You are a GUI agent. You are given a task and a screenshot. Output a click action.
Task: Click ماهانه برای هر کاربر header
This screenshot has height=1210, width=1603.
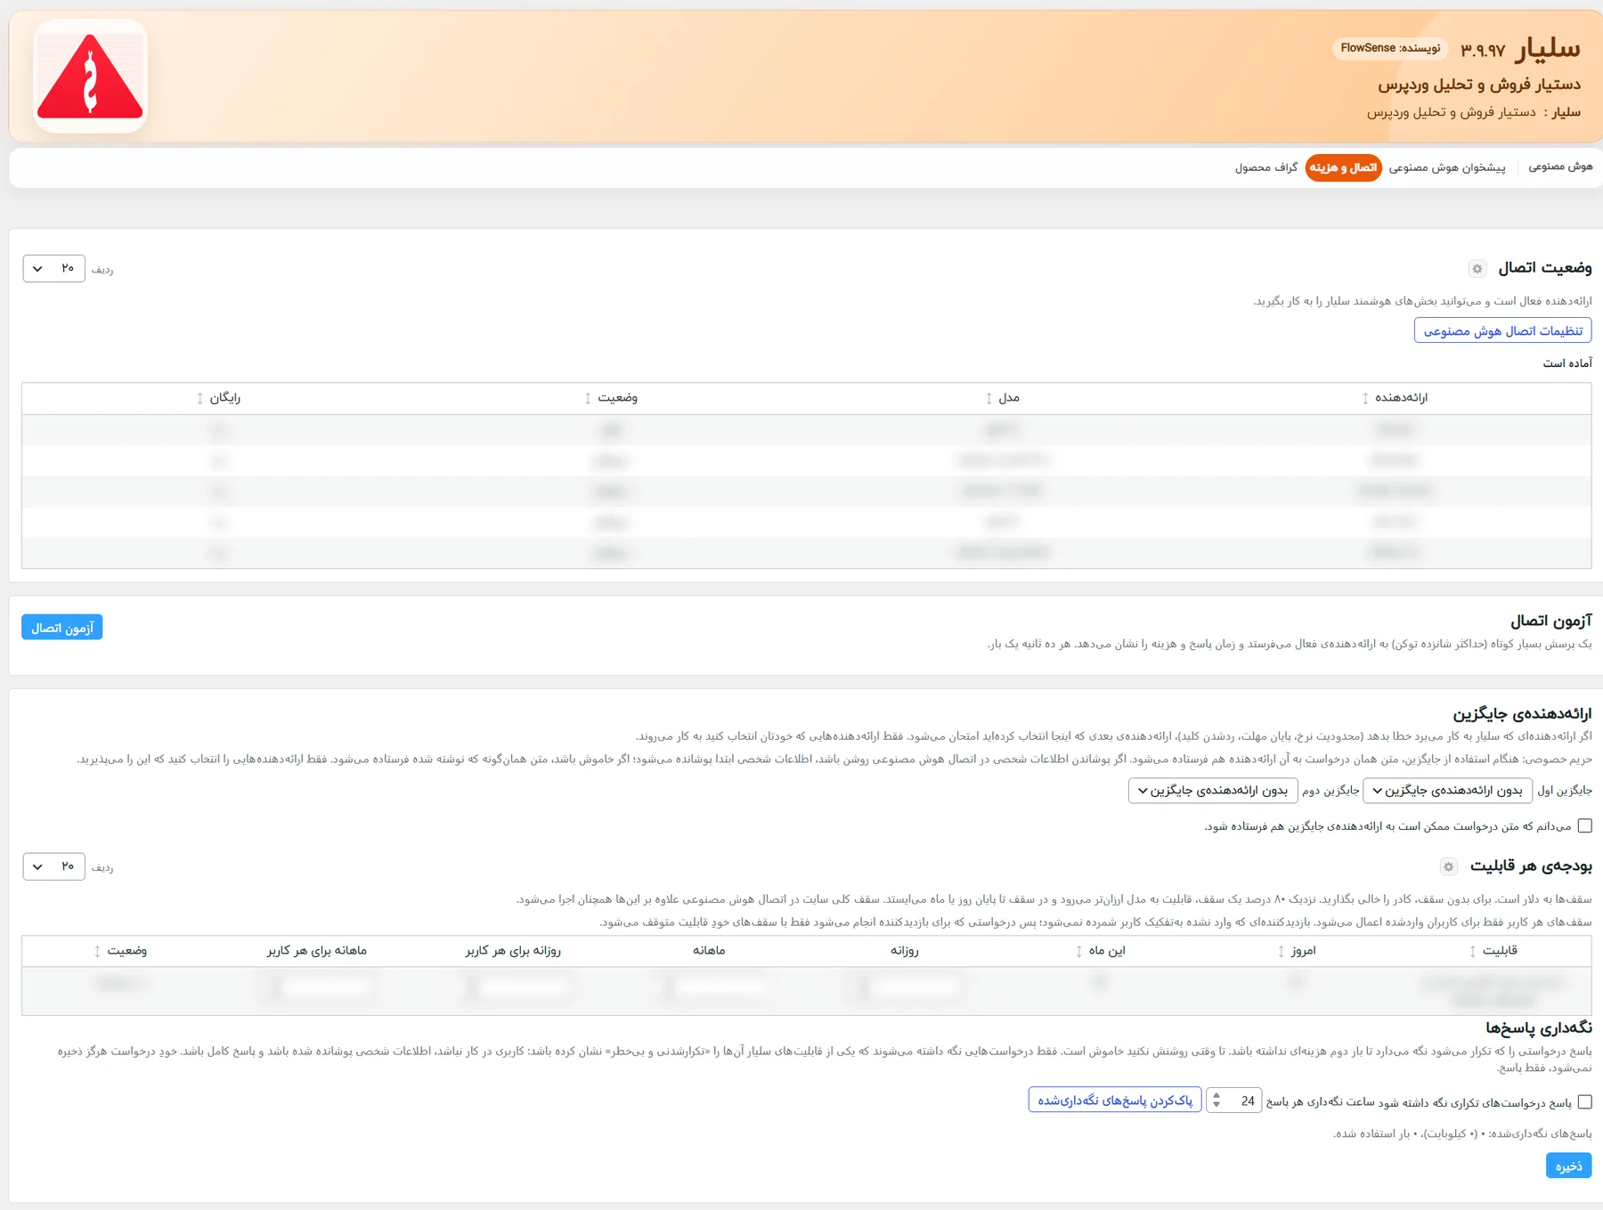tap(317, 951)
